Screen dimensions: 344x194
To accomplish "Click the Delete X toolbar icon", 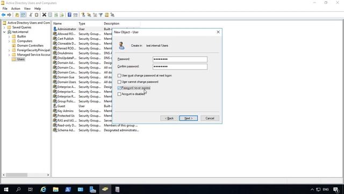I will tap(44, 15).
